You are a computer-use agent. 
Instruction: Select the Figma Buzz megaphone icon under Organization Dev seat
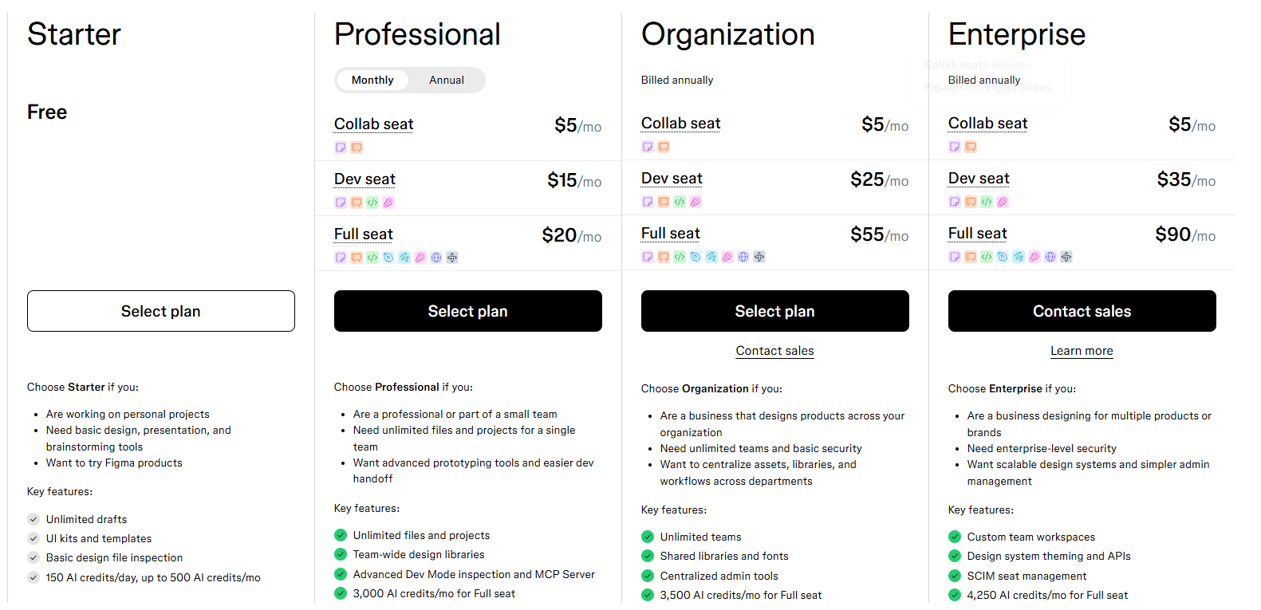[x=696, y=202]
